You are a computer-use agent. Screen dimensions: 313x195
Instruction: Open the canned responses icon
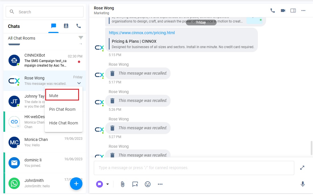(x=135, y=184)
